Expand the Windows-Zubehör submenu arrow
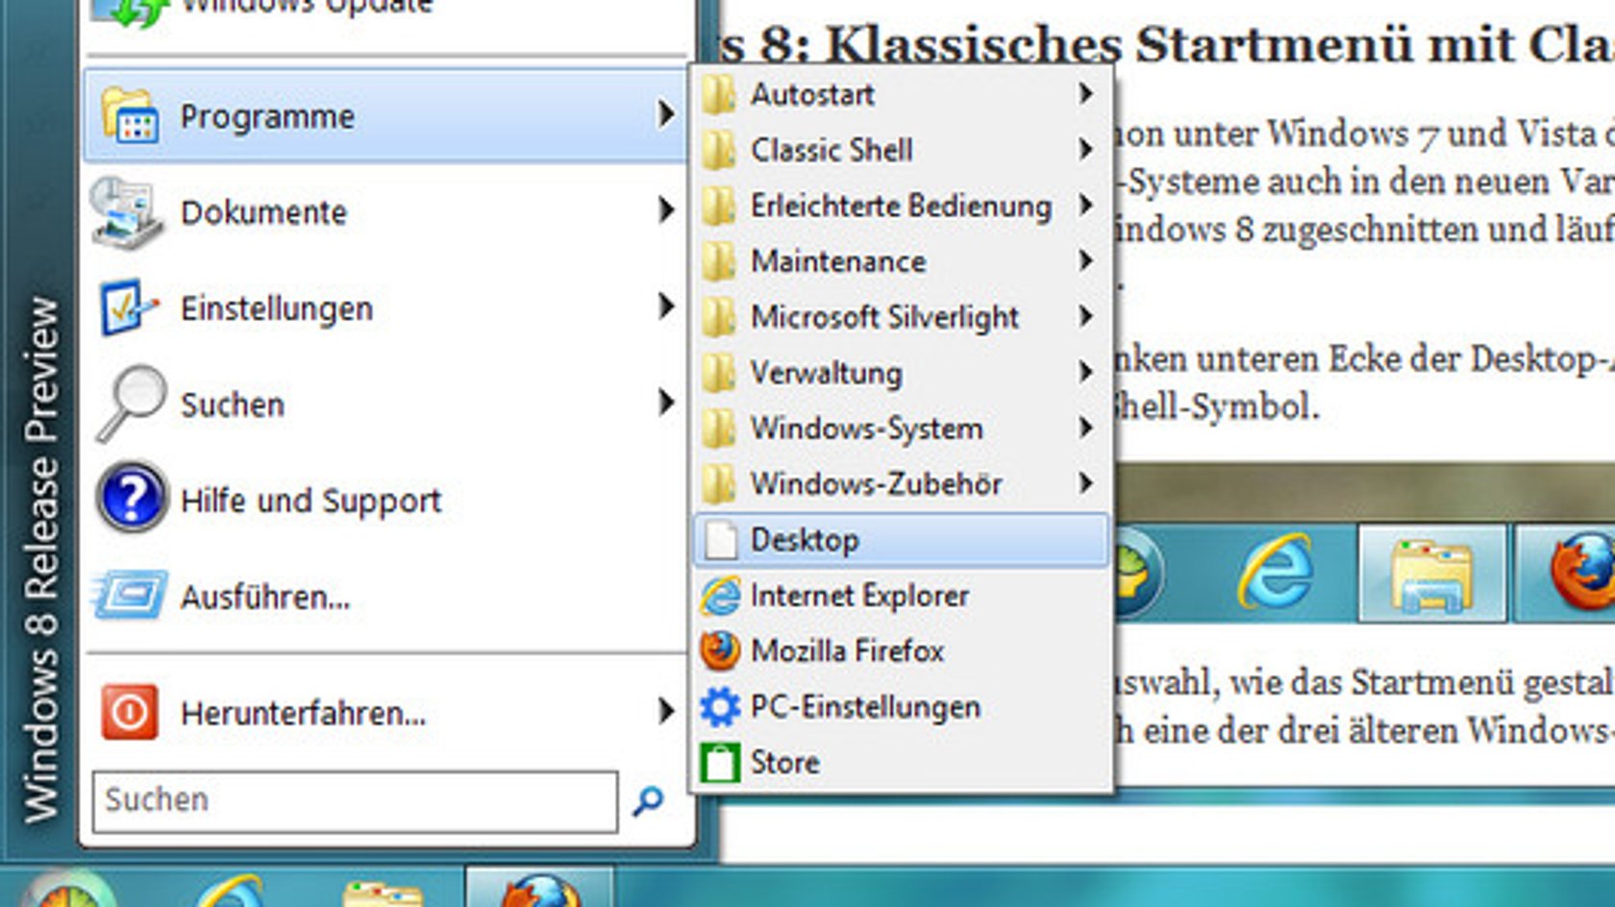1615x907 pixels. [x=1086, y=483]
